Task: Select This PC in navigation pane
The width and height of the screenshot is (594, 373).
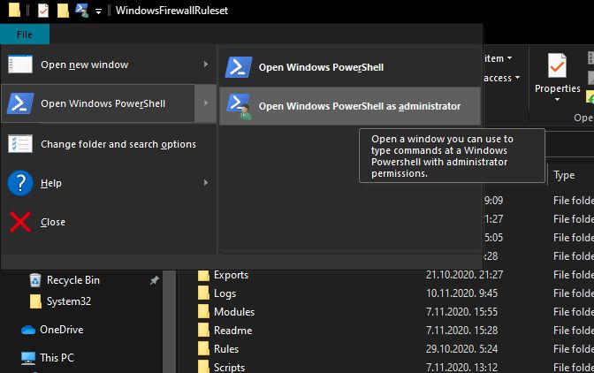Action: click(57, 358)
